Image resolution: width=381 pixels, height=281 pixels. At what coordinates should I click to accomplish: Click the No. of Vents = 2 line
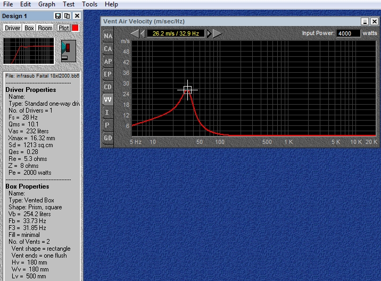coord(29,242)
